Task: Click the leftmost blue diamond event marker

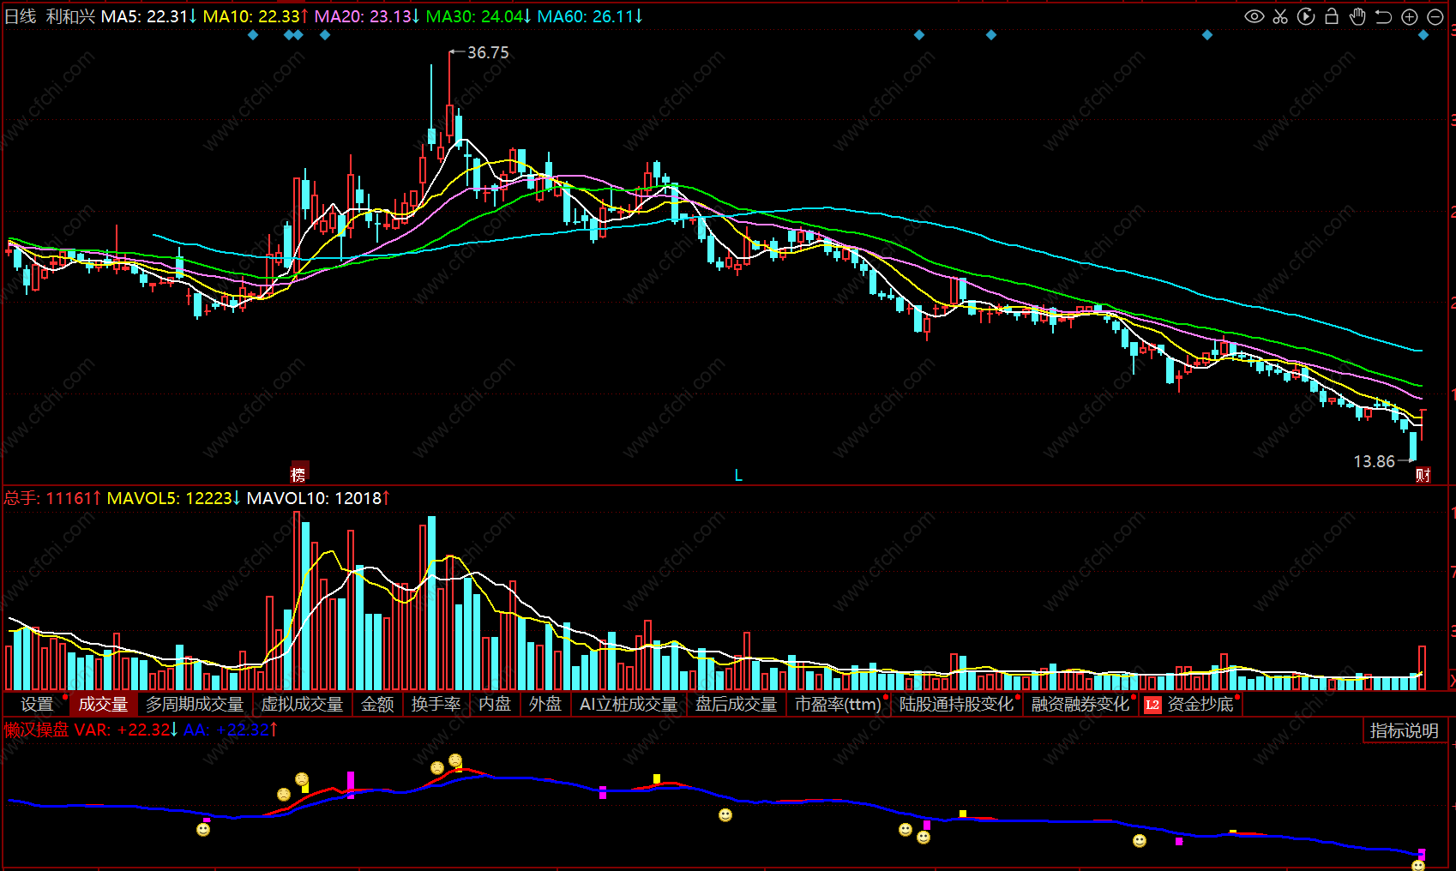Action: [x=253, y=35]
